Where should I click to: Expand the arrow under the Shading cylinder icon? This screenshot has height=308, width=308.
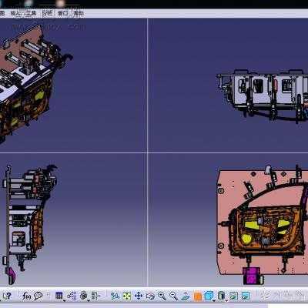click(x=226, y=300)
